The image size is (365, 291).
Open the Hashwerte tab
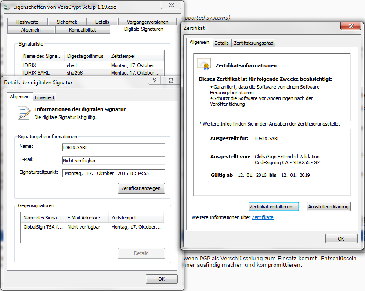point(28,22)
